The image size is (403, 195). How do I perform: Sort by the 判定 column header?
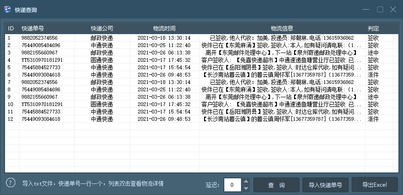373,28
